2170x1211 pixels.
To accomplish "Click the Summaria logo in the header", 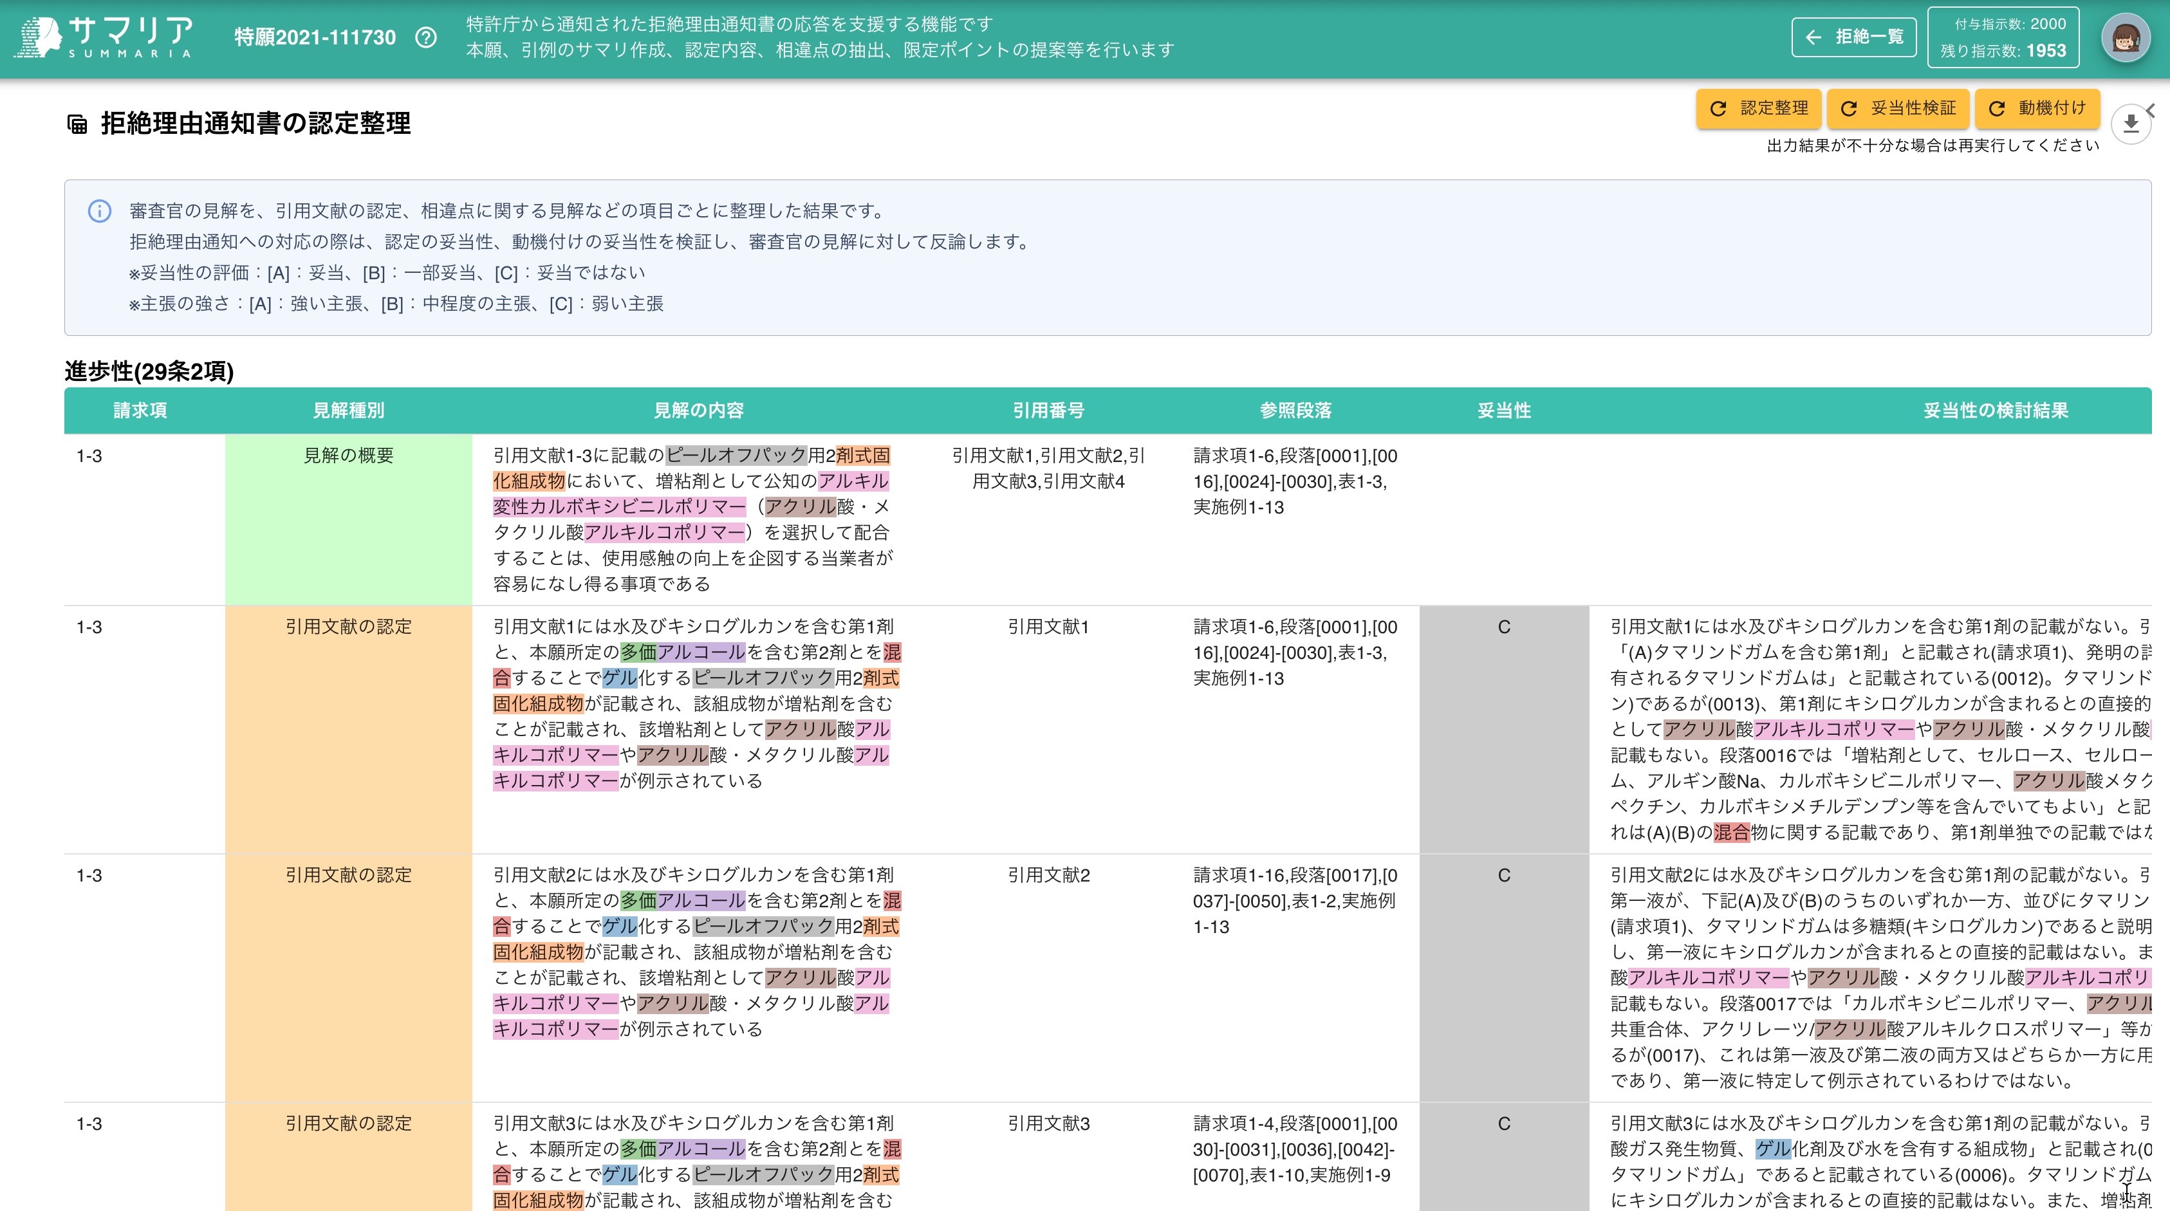I will click(104, 38).
